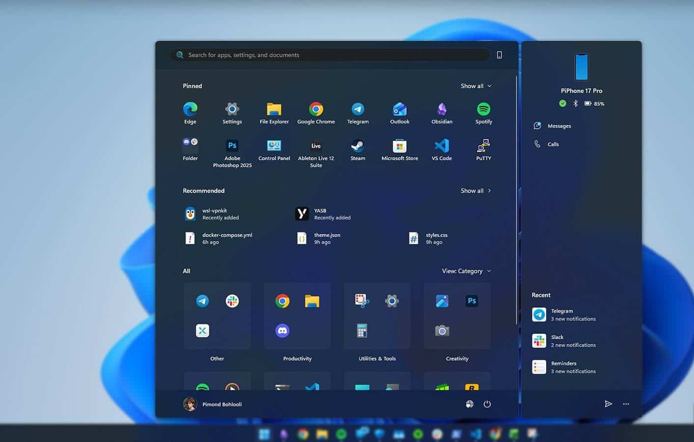Open Microsoft Store app
This screenshot has height=442, width=694.
[400, 150]
